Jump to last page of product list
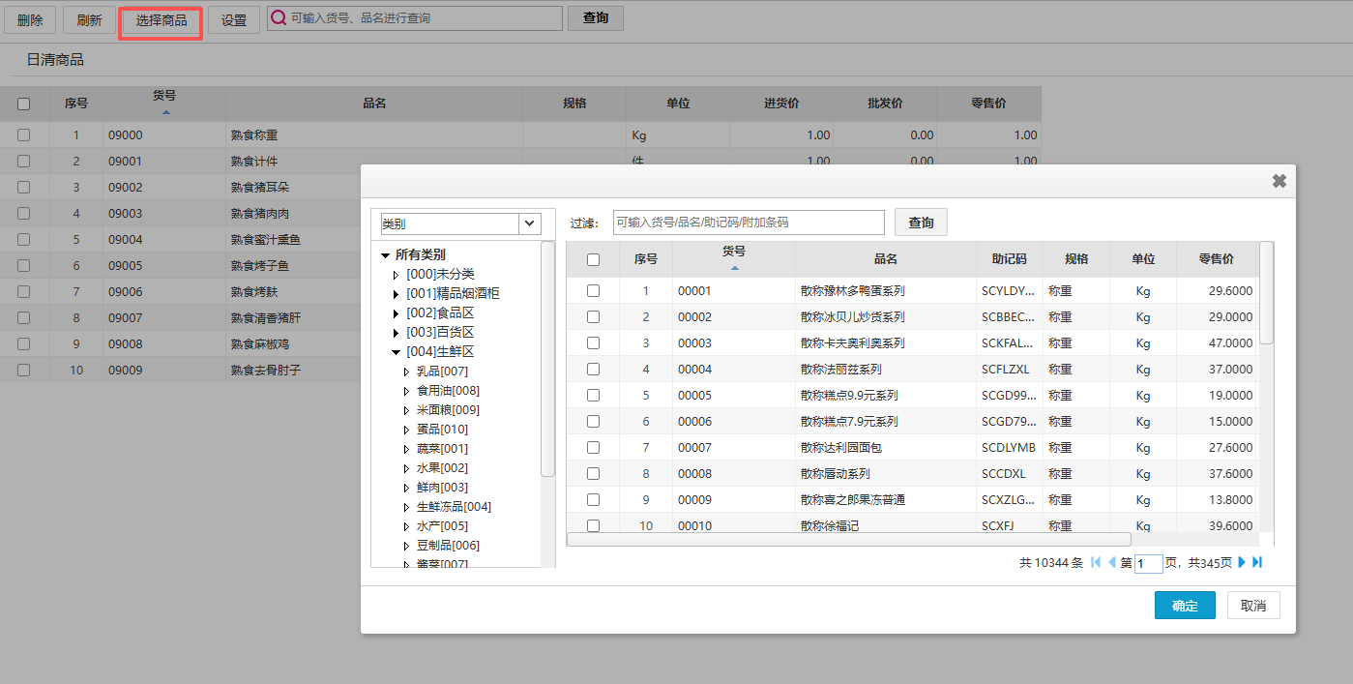The image size is (1353, 684). point(1257,562)
